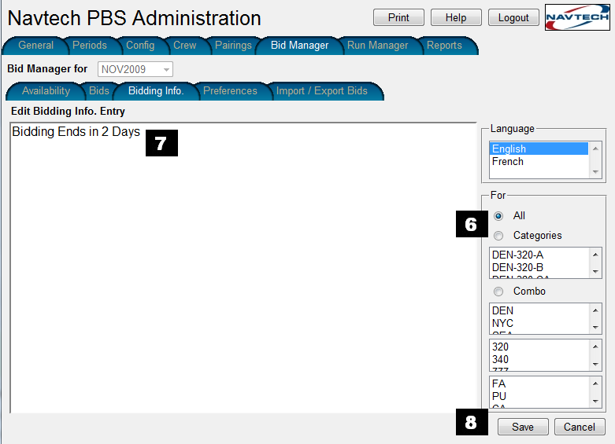Select 320 in equipment list
Image resolution: width=615 pixels, height=444 pixels.
pos(539,347)
